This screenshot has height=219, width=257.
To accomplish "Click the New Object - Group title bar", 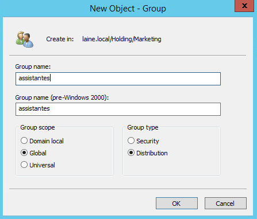I will click(x=128, y=9).
